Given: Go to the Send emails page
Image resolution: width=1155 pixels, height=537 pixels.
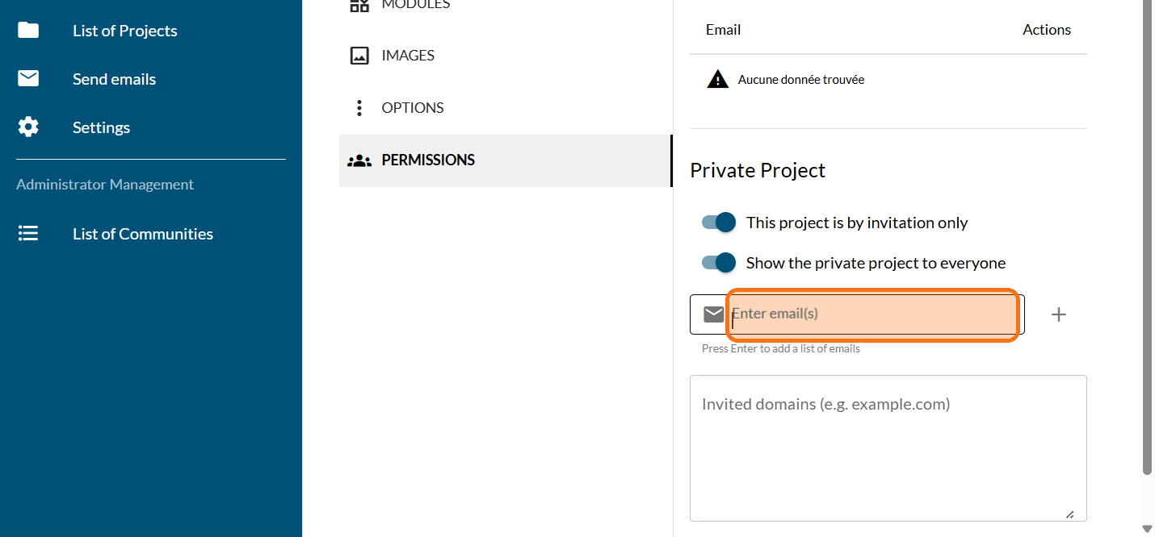Looking at the screenshot, I should point(114,79).
